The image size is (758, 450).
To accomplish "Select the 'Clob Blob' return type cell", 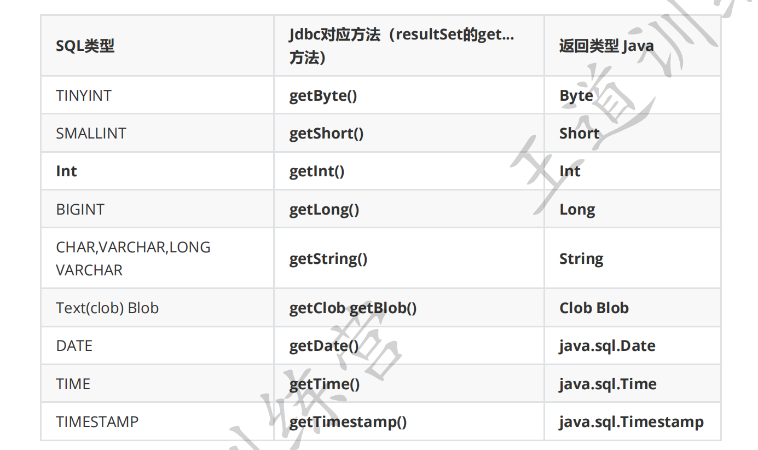I will point(632,308).
